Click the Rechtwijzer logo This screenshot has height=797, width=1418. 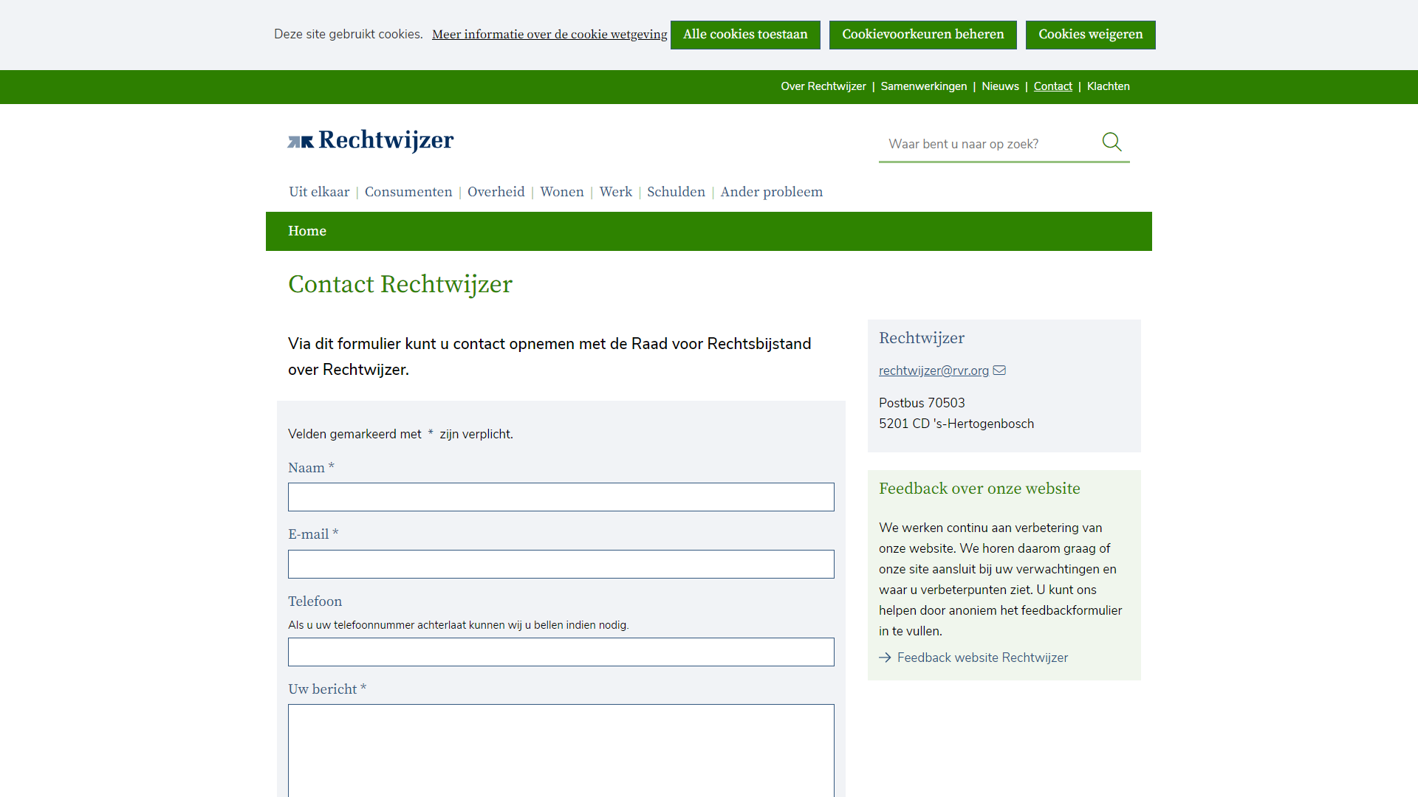(x=371, y=140)
